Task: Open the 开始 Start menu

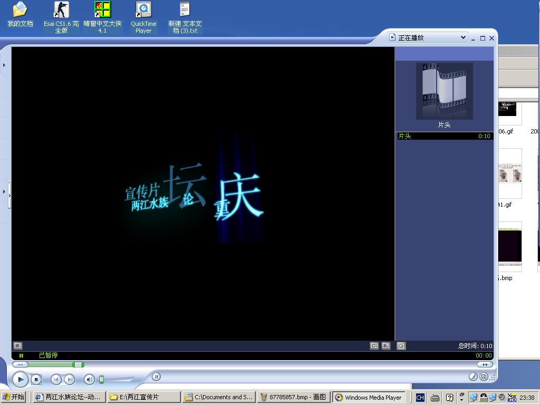Action: coord(14,397)
